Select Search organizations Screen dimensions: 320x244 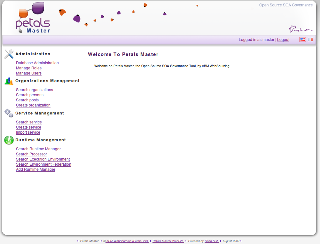35,90
